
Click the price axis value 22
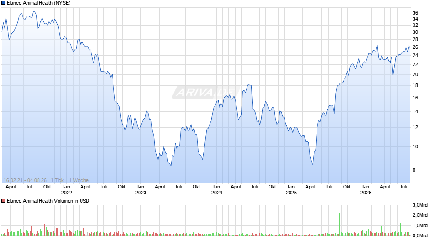[415, 64]
